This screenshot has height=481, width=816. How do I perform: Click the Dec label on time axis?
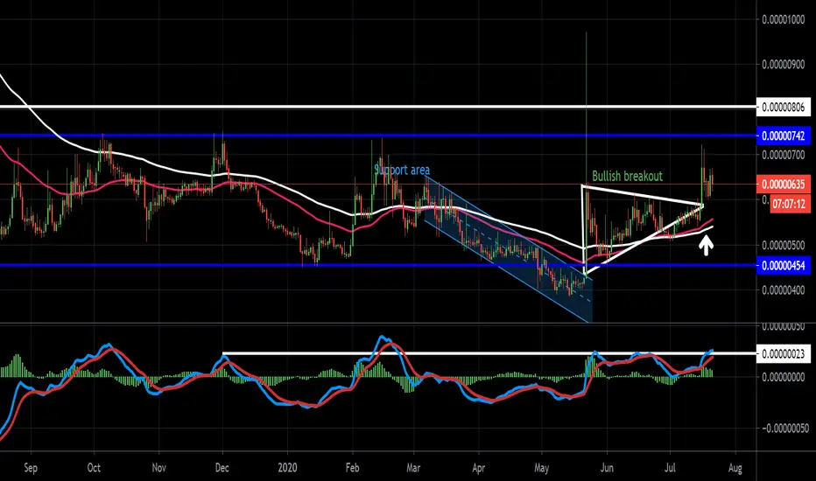(222, 468)
